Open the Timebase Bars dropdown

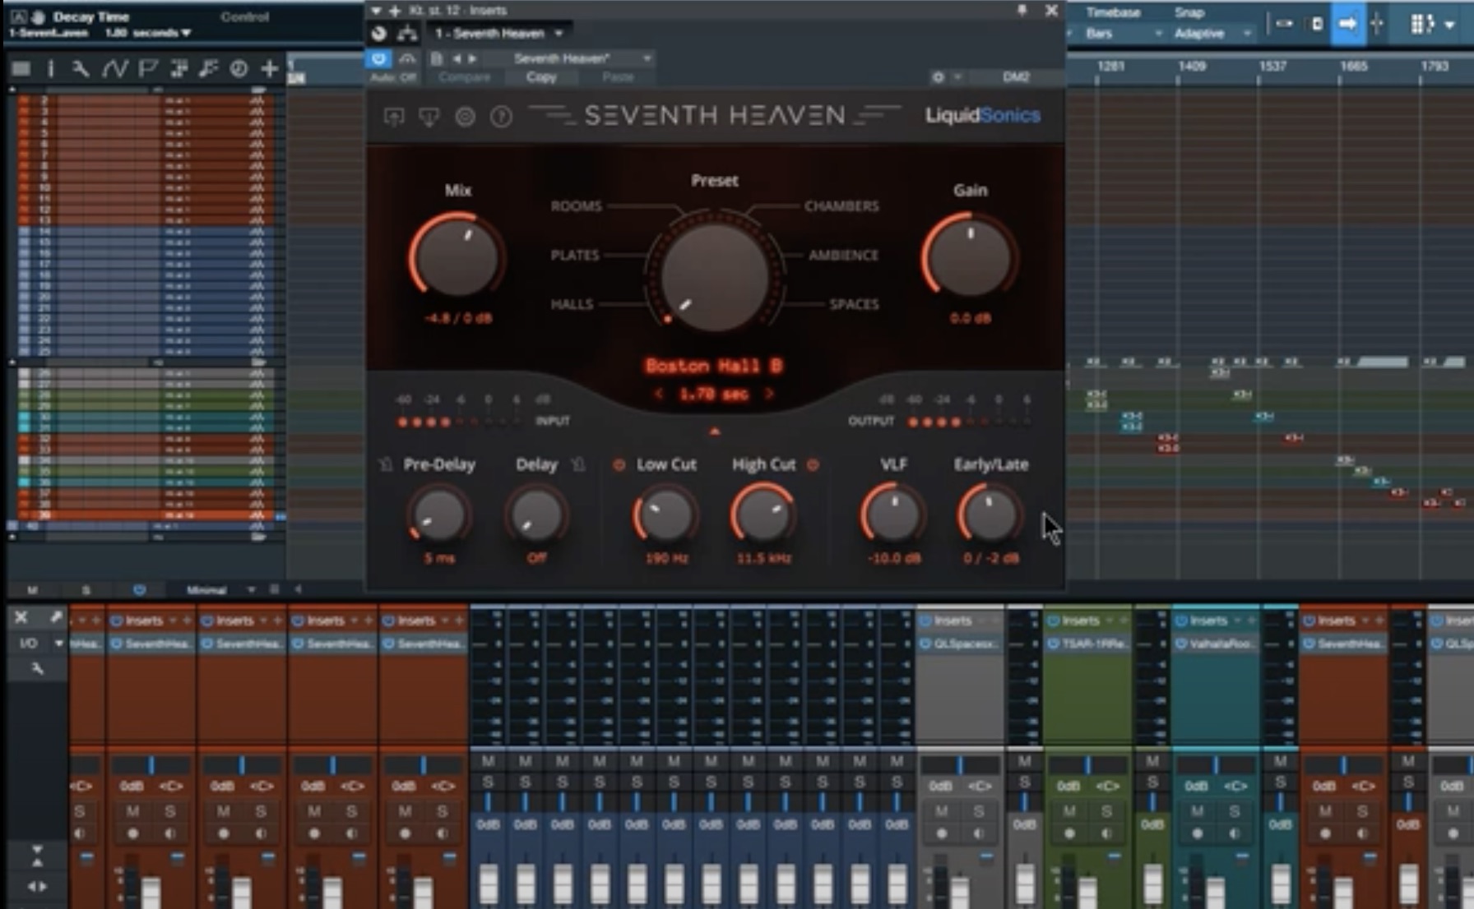tap(1123, 34)
